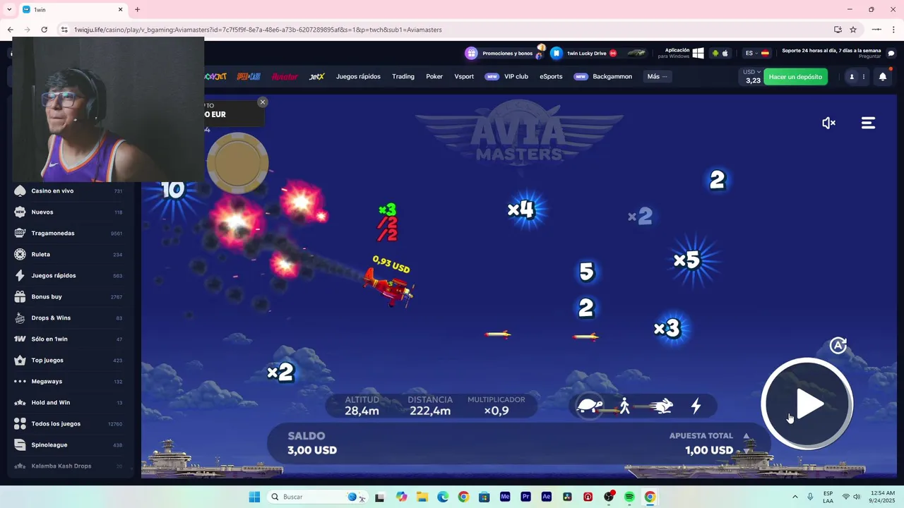Click the taskbar Buscar search box
The image size is (904, 508).
click(x=317, y=497)
